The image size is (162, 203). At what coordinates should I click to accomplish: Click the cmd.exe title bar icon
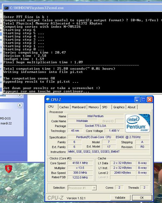pos(6,8)
